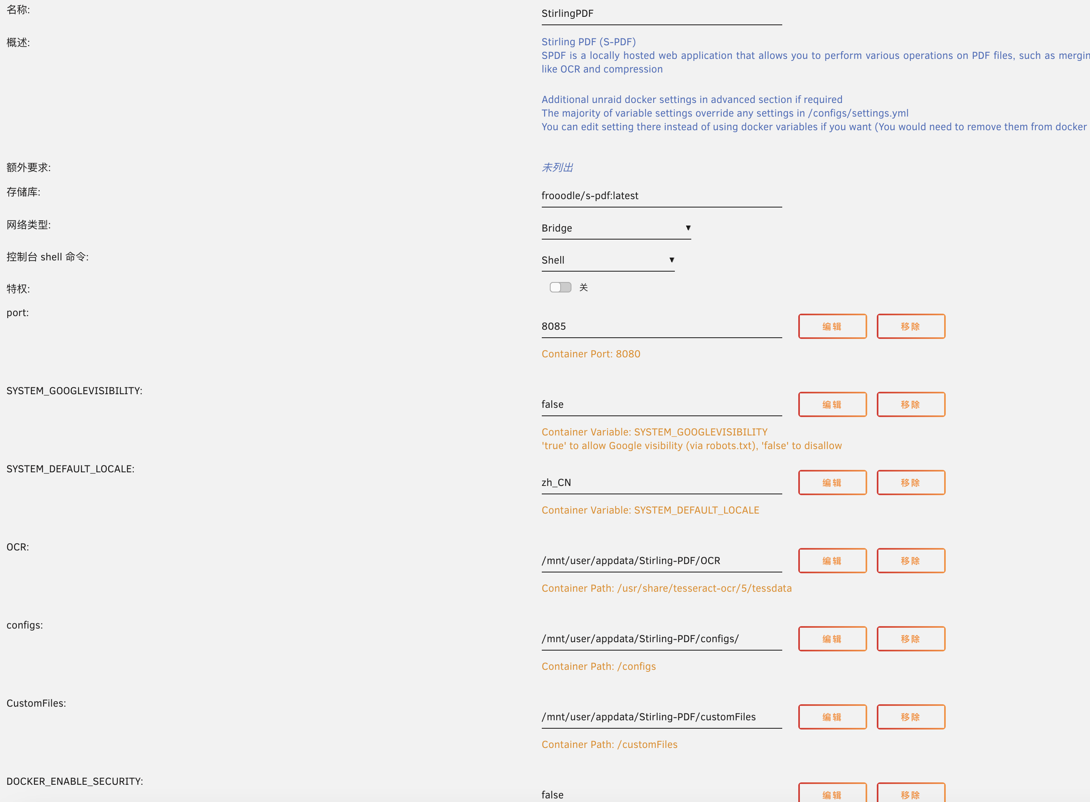Edit the configs path via 编辑
Viewport: 1090px width, 802px height.
832,639
